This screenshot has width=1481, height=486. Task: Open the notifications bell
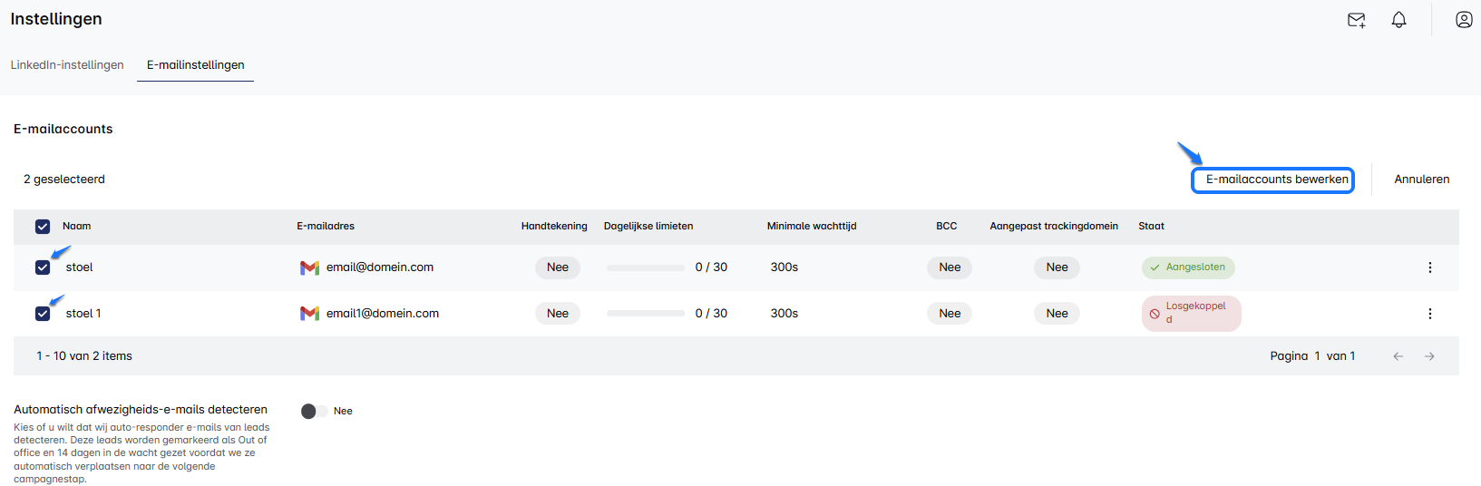[x=1398, y=20]
